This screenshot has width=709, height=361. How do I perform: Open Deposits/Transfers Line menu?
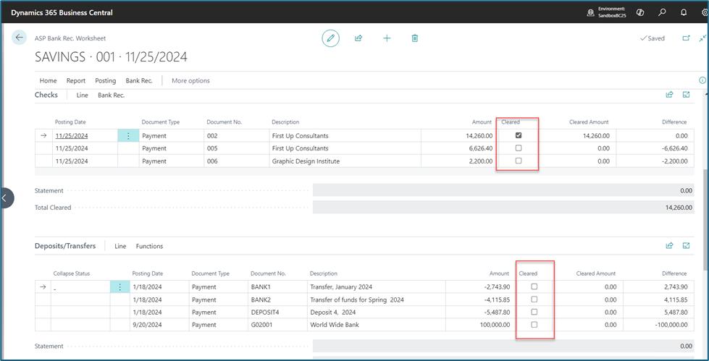click(120, 246)
